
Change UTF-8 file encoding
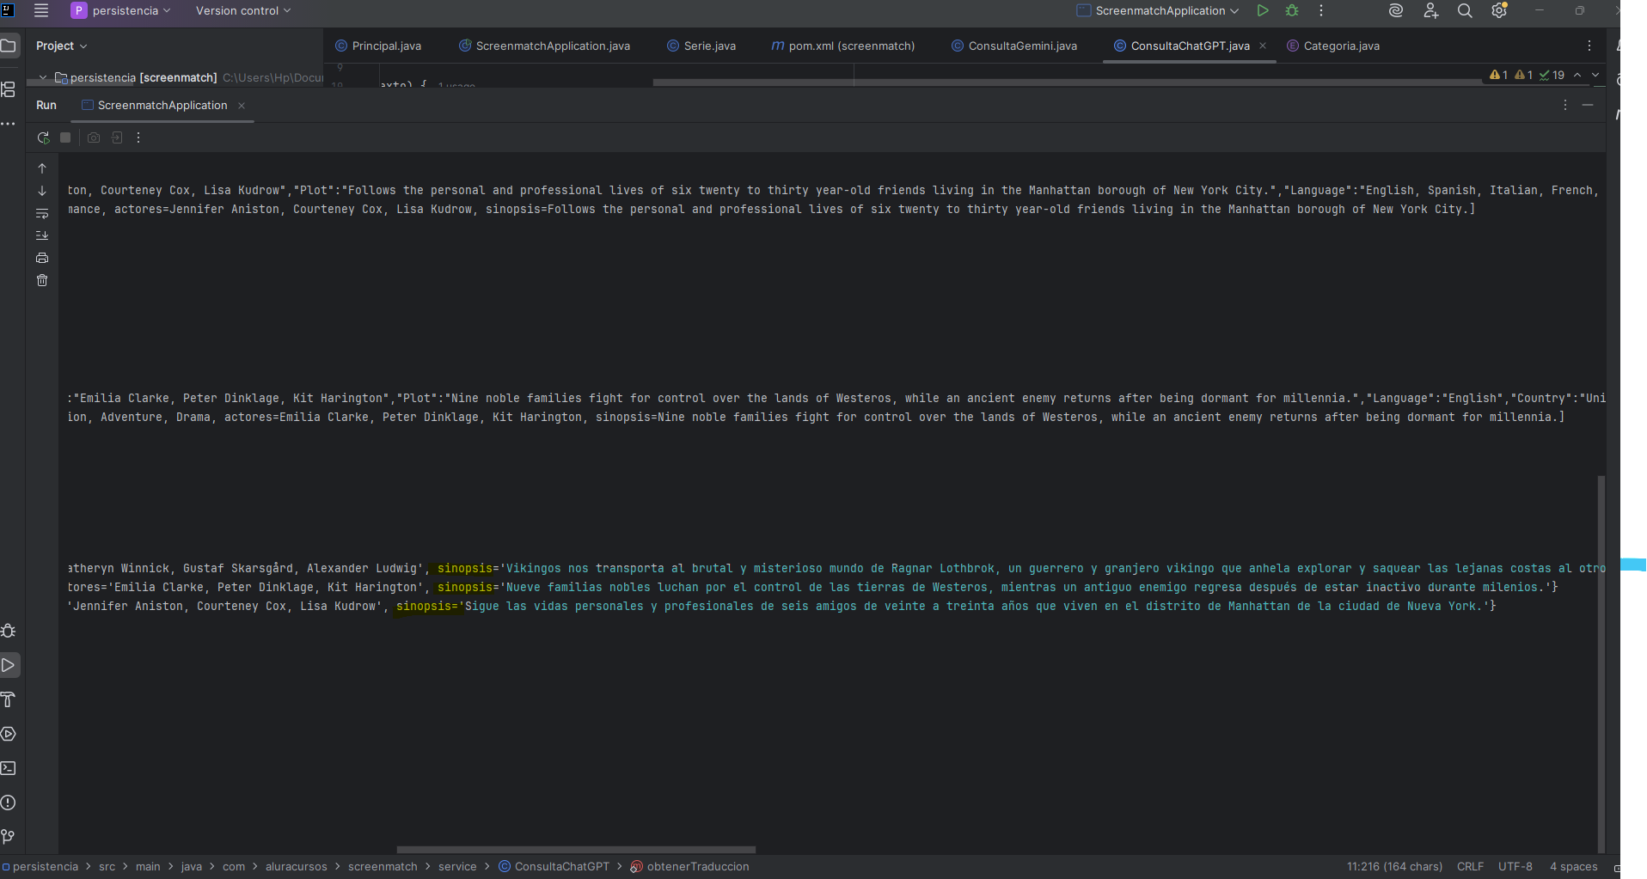(1515, 867)
